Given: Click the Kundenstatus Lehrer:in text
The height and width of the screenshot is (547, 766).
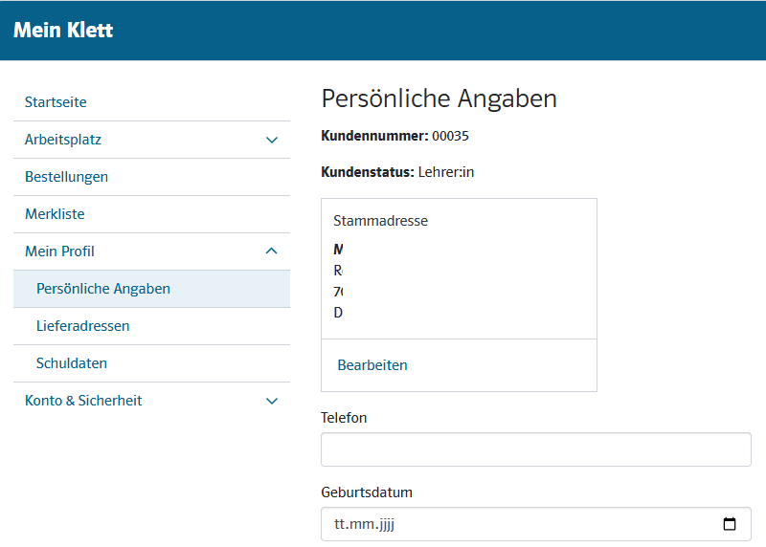Looking at the screenshot, I should [x=397, y=172].
